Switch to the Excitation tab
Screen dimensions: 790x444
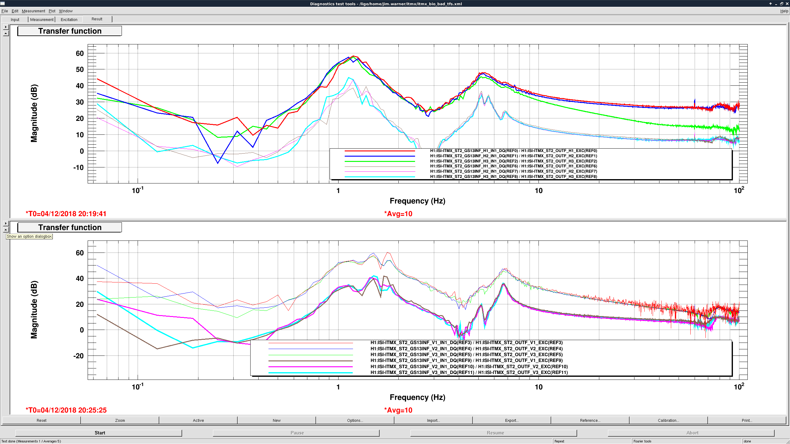pos(69,19)
